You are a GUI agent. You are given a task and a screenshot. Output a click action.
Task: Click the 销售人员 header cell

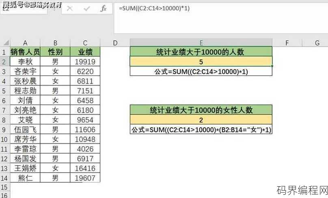pos(25,52)
